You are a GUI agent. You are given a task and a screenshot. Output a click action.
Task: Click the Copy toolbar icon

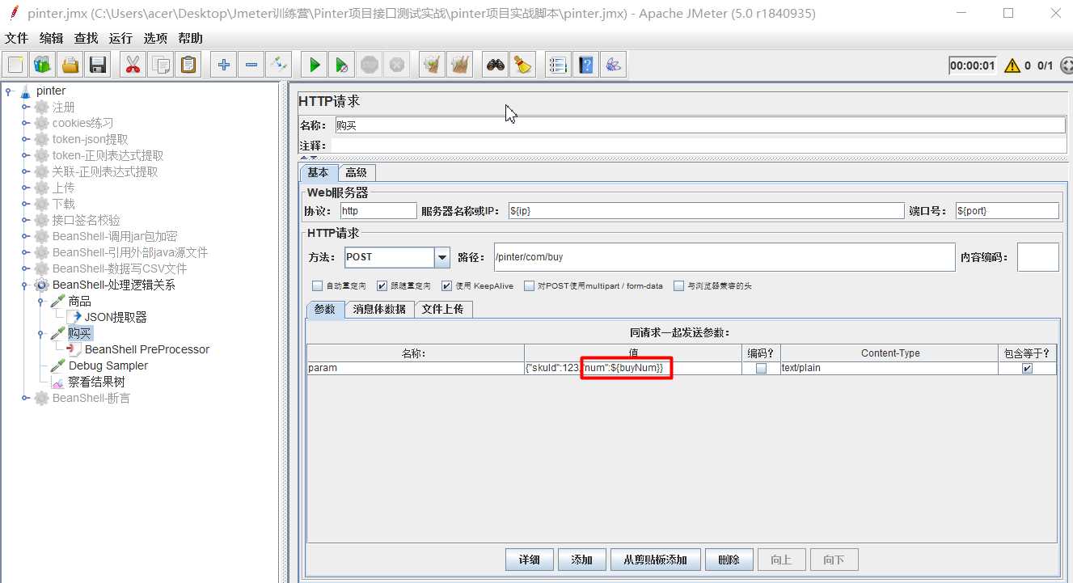pyautogui.click(x=161, y=65)
